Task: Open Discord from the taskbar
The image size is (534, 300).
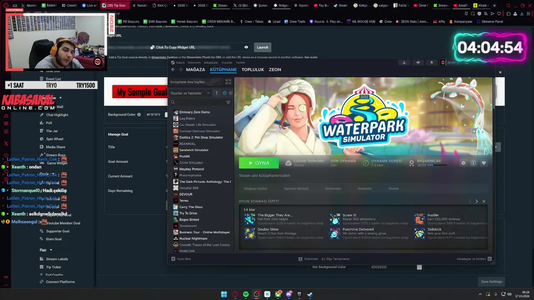Action: pos(289,294)
